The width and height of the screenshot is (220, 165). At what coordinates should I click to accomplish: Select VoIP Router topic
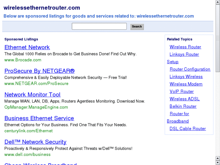182,91
